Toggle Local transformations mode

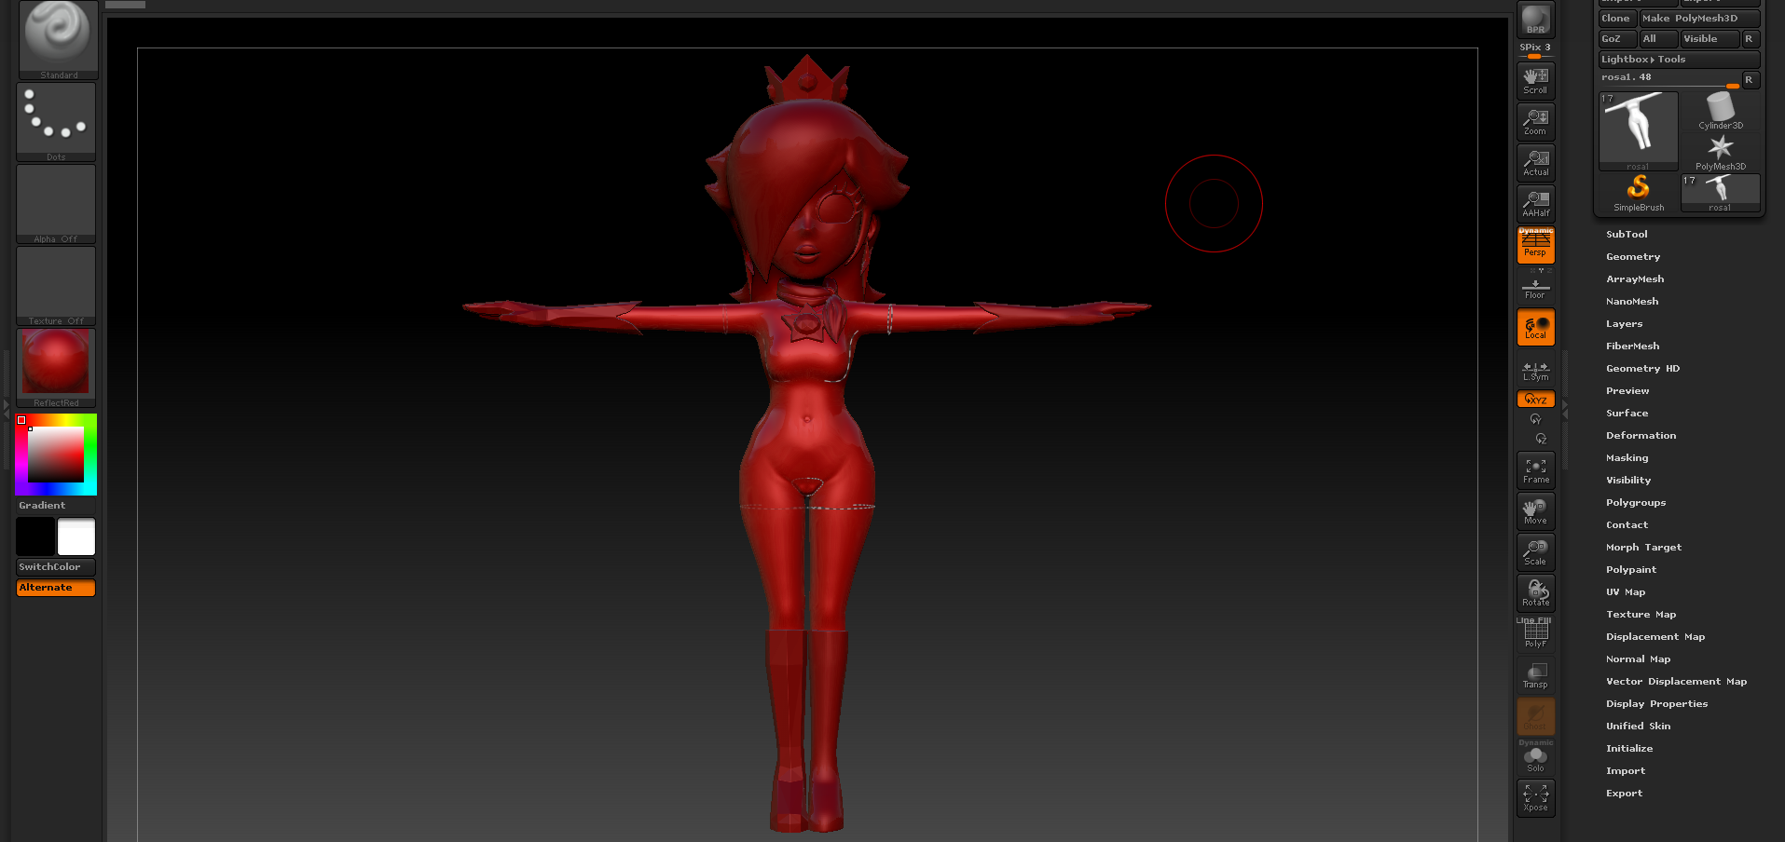tap(1535, 327)
